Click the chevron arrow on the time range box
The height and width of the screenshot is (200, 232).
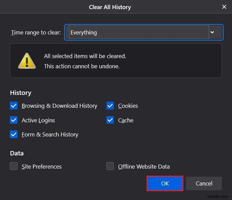click(212, 32)
